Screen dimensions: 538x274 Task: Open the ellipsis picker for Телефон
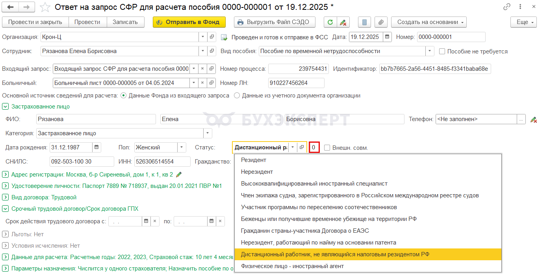521,119
